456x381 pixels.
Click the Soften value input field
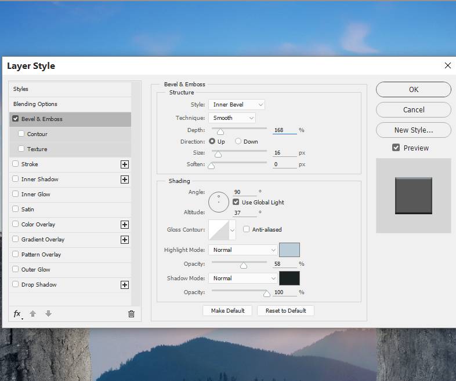coord(285,164)
